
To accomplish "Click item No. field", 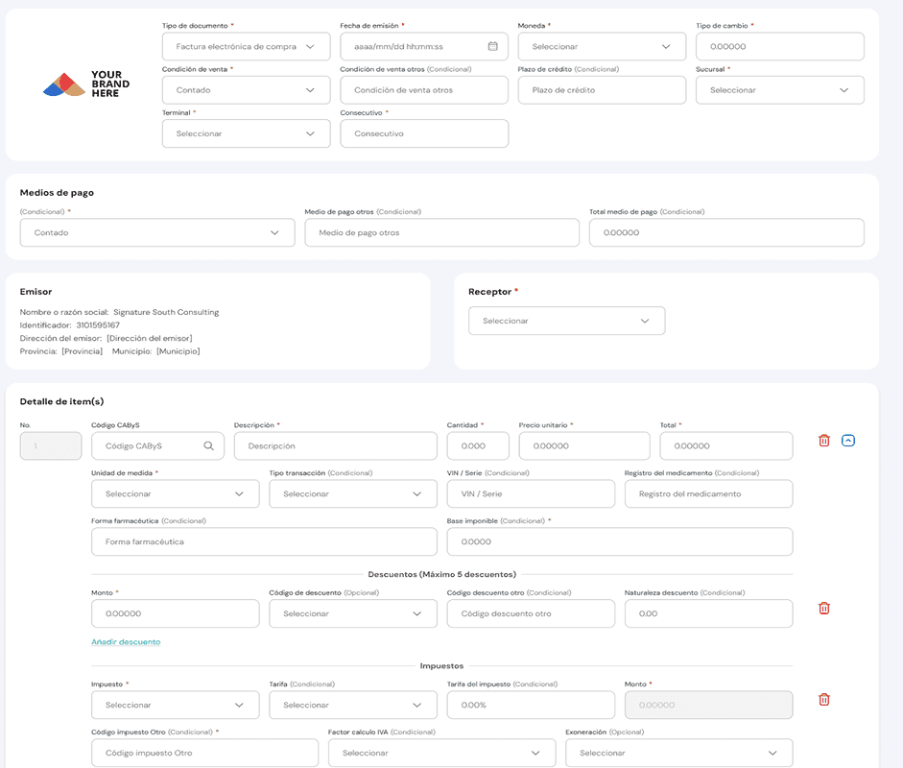I will (51, 446).
